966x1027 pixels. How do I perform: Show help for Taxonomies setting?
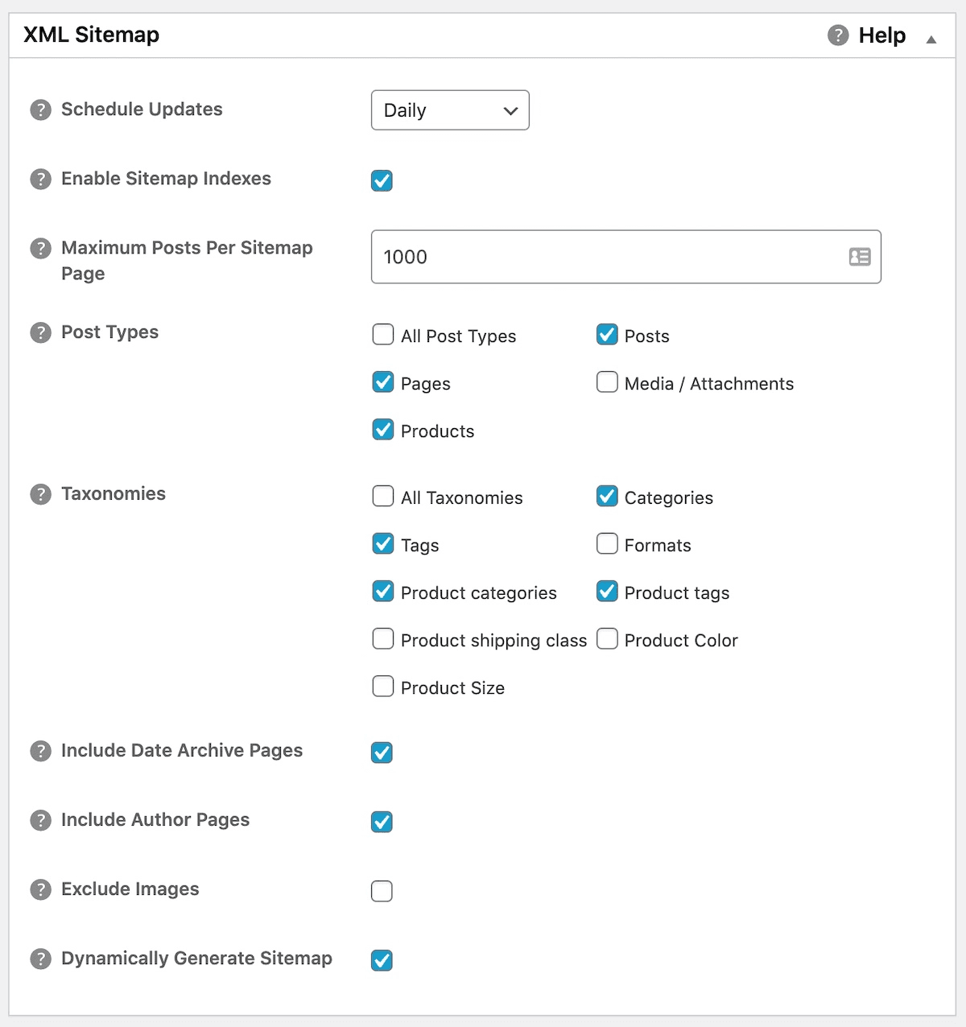click(x=40, y=494)
